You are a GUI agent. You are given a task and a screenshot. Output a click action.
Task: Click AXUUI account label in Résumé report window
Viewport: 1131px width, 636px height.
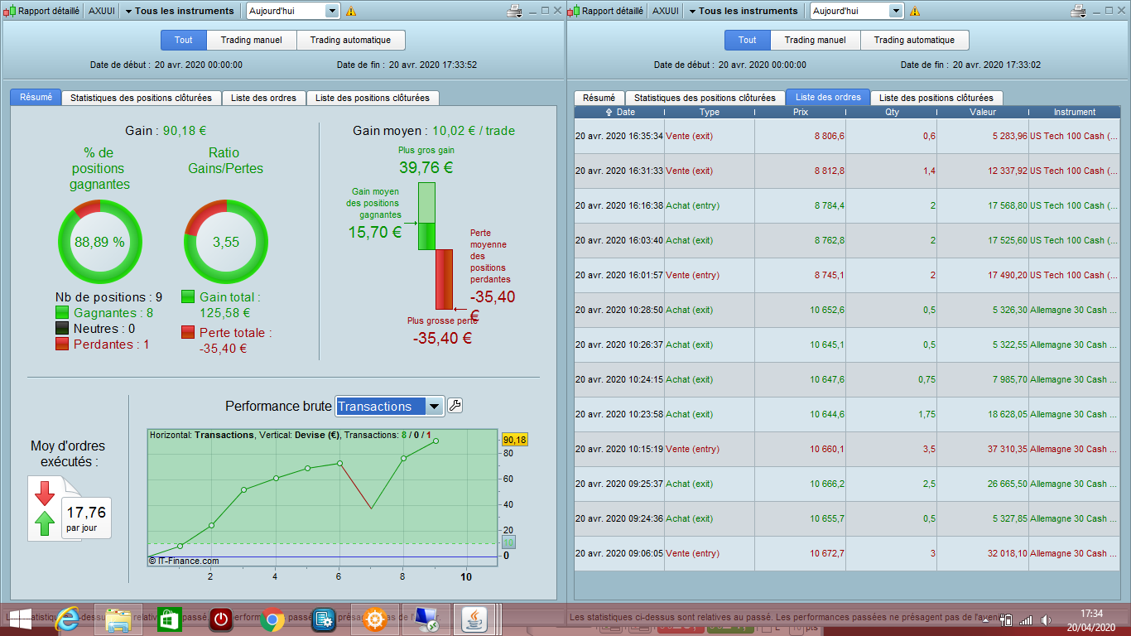[102, 11]
